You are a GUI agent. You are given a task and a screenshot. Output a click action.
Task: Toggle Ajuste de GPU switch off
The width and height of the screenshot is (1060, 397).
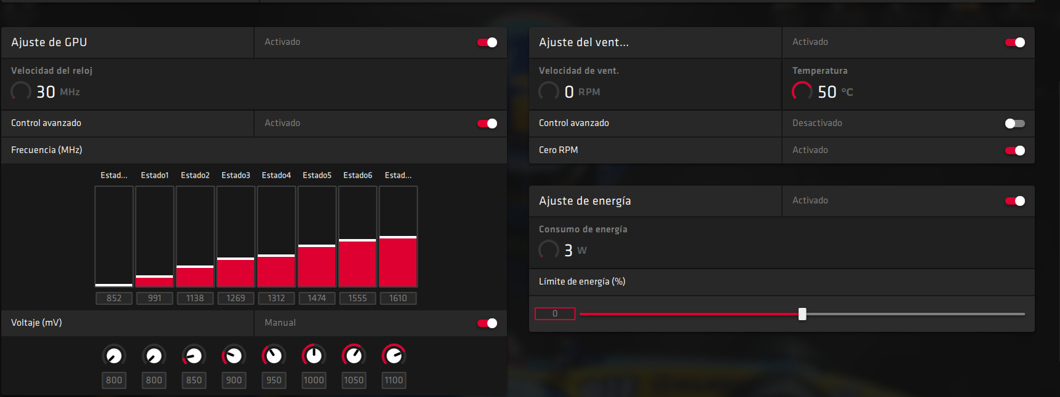[x=487, y=42]
